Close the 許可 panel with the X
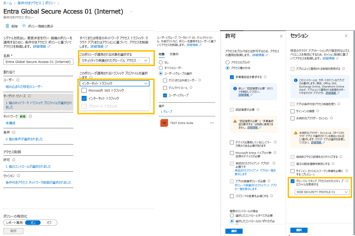 point(281,36)
